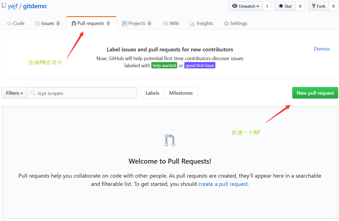The image size is (339, 221).
Task: Click the forks count next to Fork
Action: tap(333, 6)
